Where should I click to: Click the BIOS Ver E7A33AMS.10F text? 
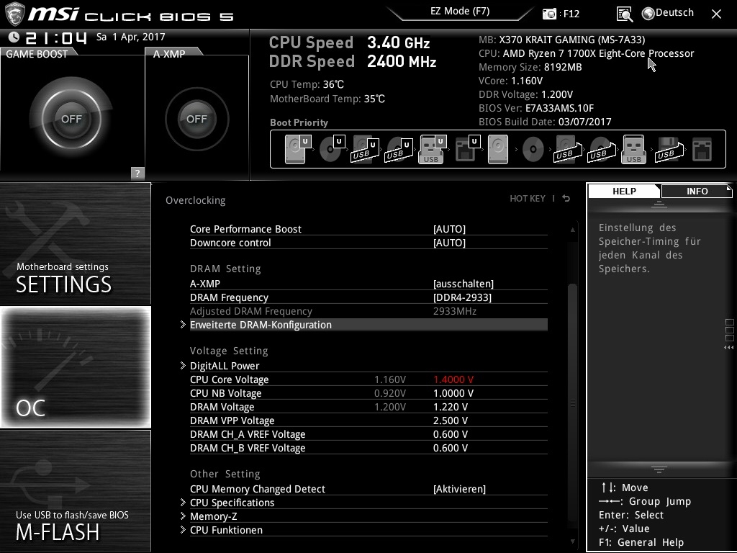coord(536,108)
